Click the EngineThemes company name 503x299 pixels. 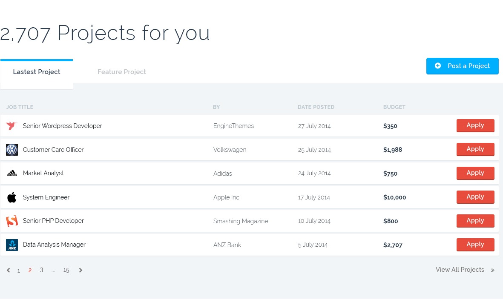[233, 126]
